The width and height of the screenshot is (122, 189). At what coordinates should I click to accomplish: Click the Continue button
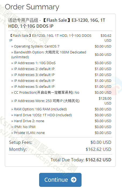tap(60, 180)
